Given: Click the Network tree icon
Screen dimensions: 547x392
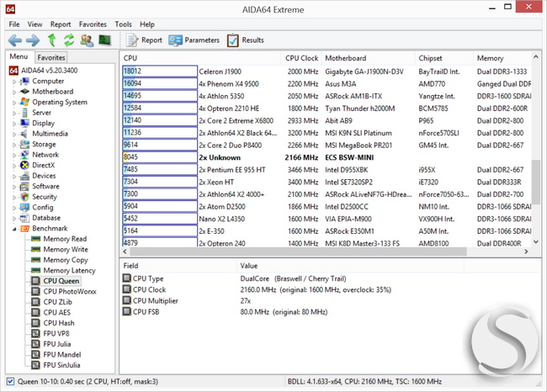Looking at the screenshot, I should coord(24,155).
